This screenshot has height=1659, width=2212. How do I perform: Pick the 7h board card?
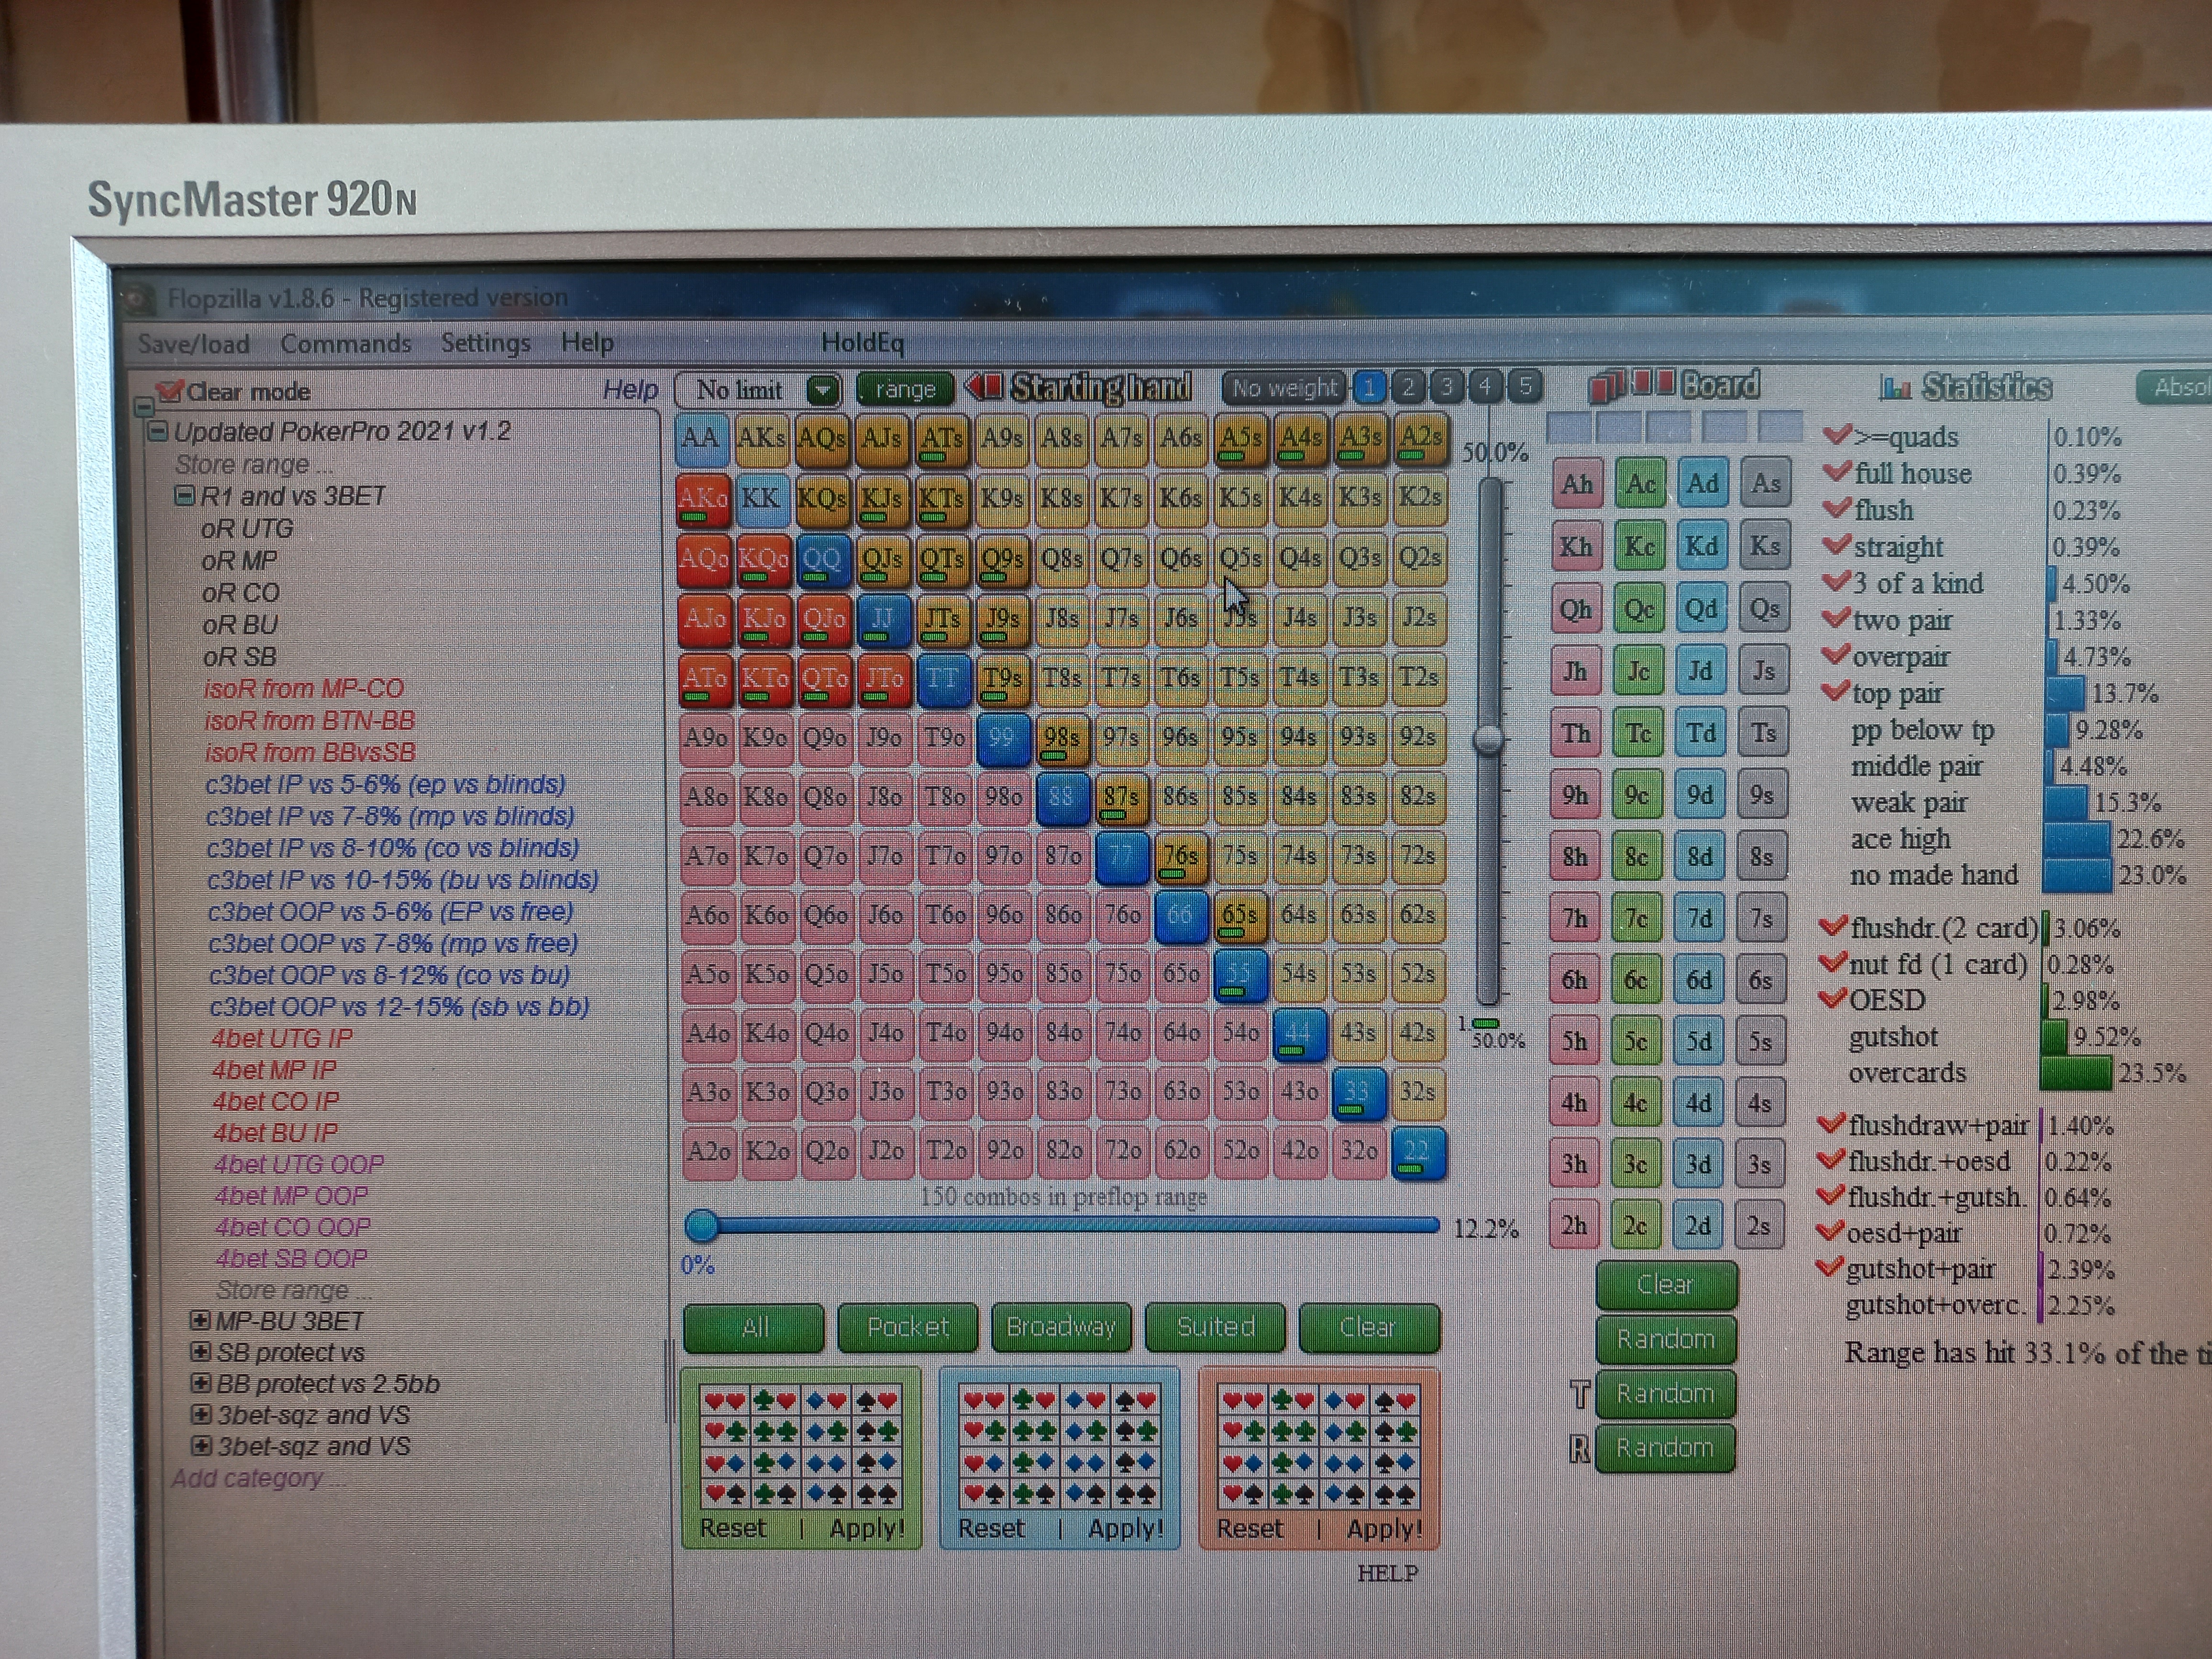(x=1574, y=918)
